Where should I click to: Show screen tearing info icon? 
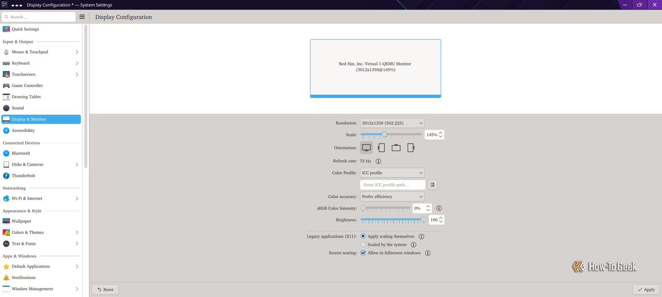(x=428, y=253)
